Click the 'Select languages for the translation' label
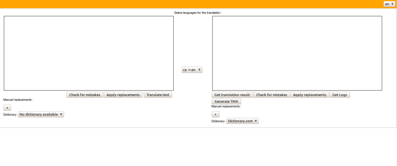 coord(198,13)
